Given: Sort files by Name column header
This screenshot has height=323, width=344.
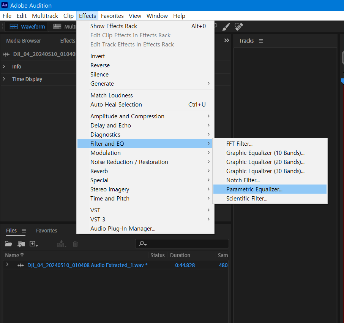Looking at the screenshot, I should 14,255.
